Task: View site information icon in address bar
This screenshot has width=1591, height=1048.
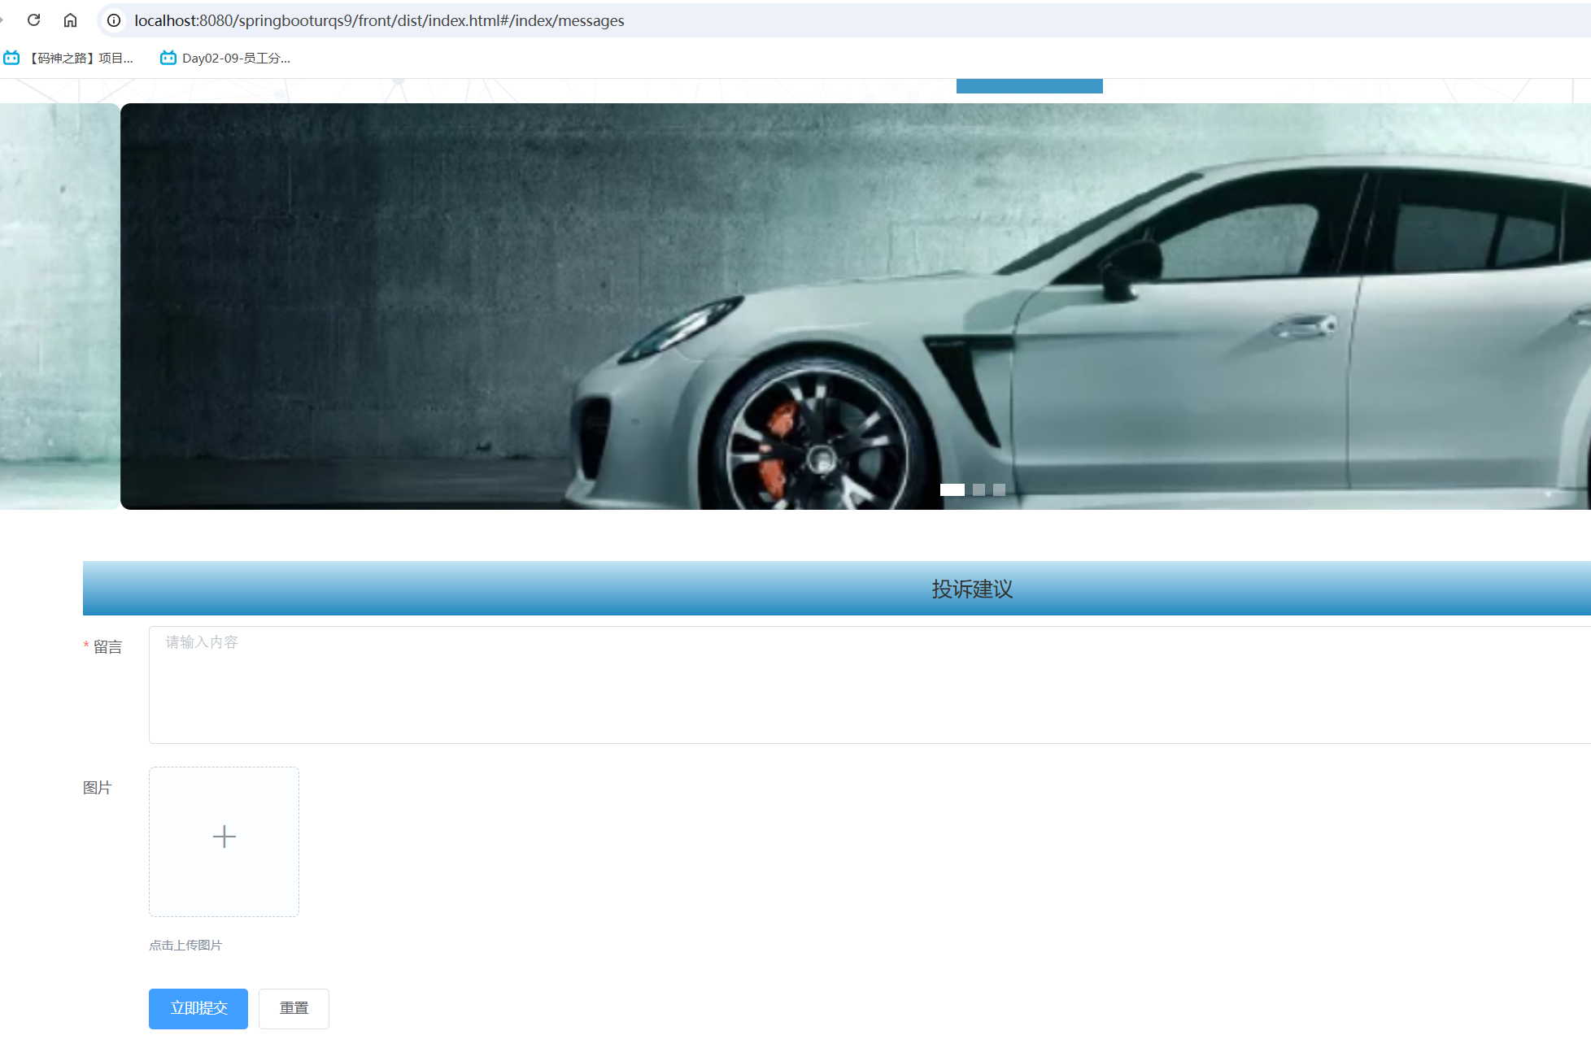Action: pyautogui.click(x=114, y=20)
